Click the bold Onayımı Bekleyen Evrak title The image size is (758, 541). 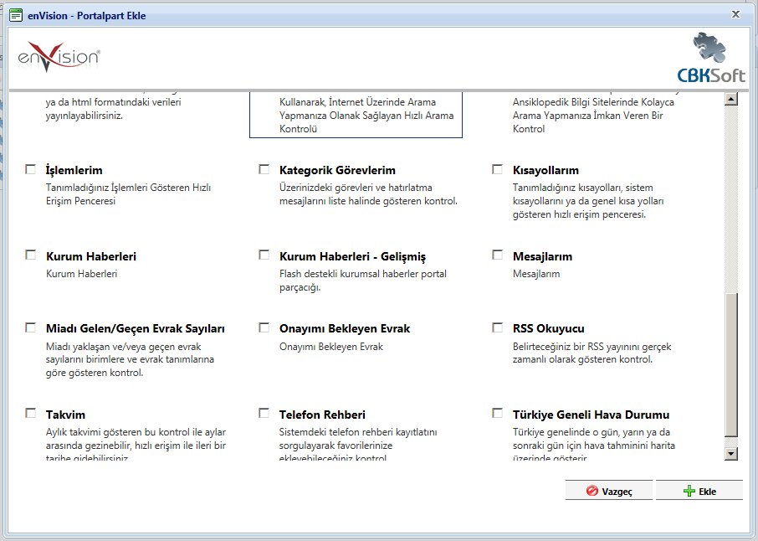coord(345,328)
